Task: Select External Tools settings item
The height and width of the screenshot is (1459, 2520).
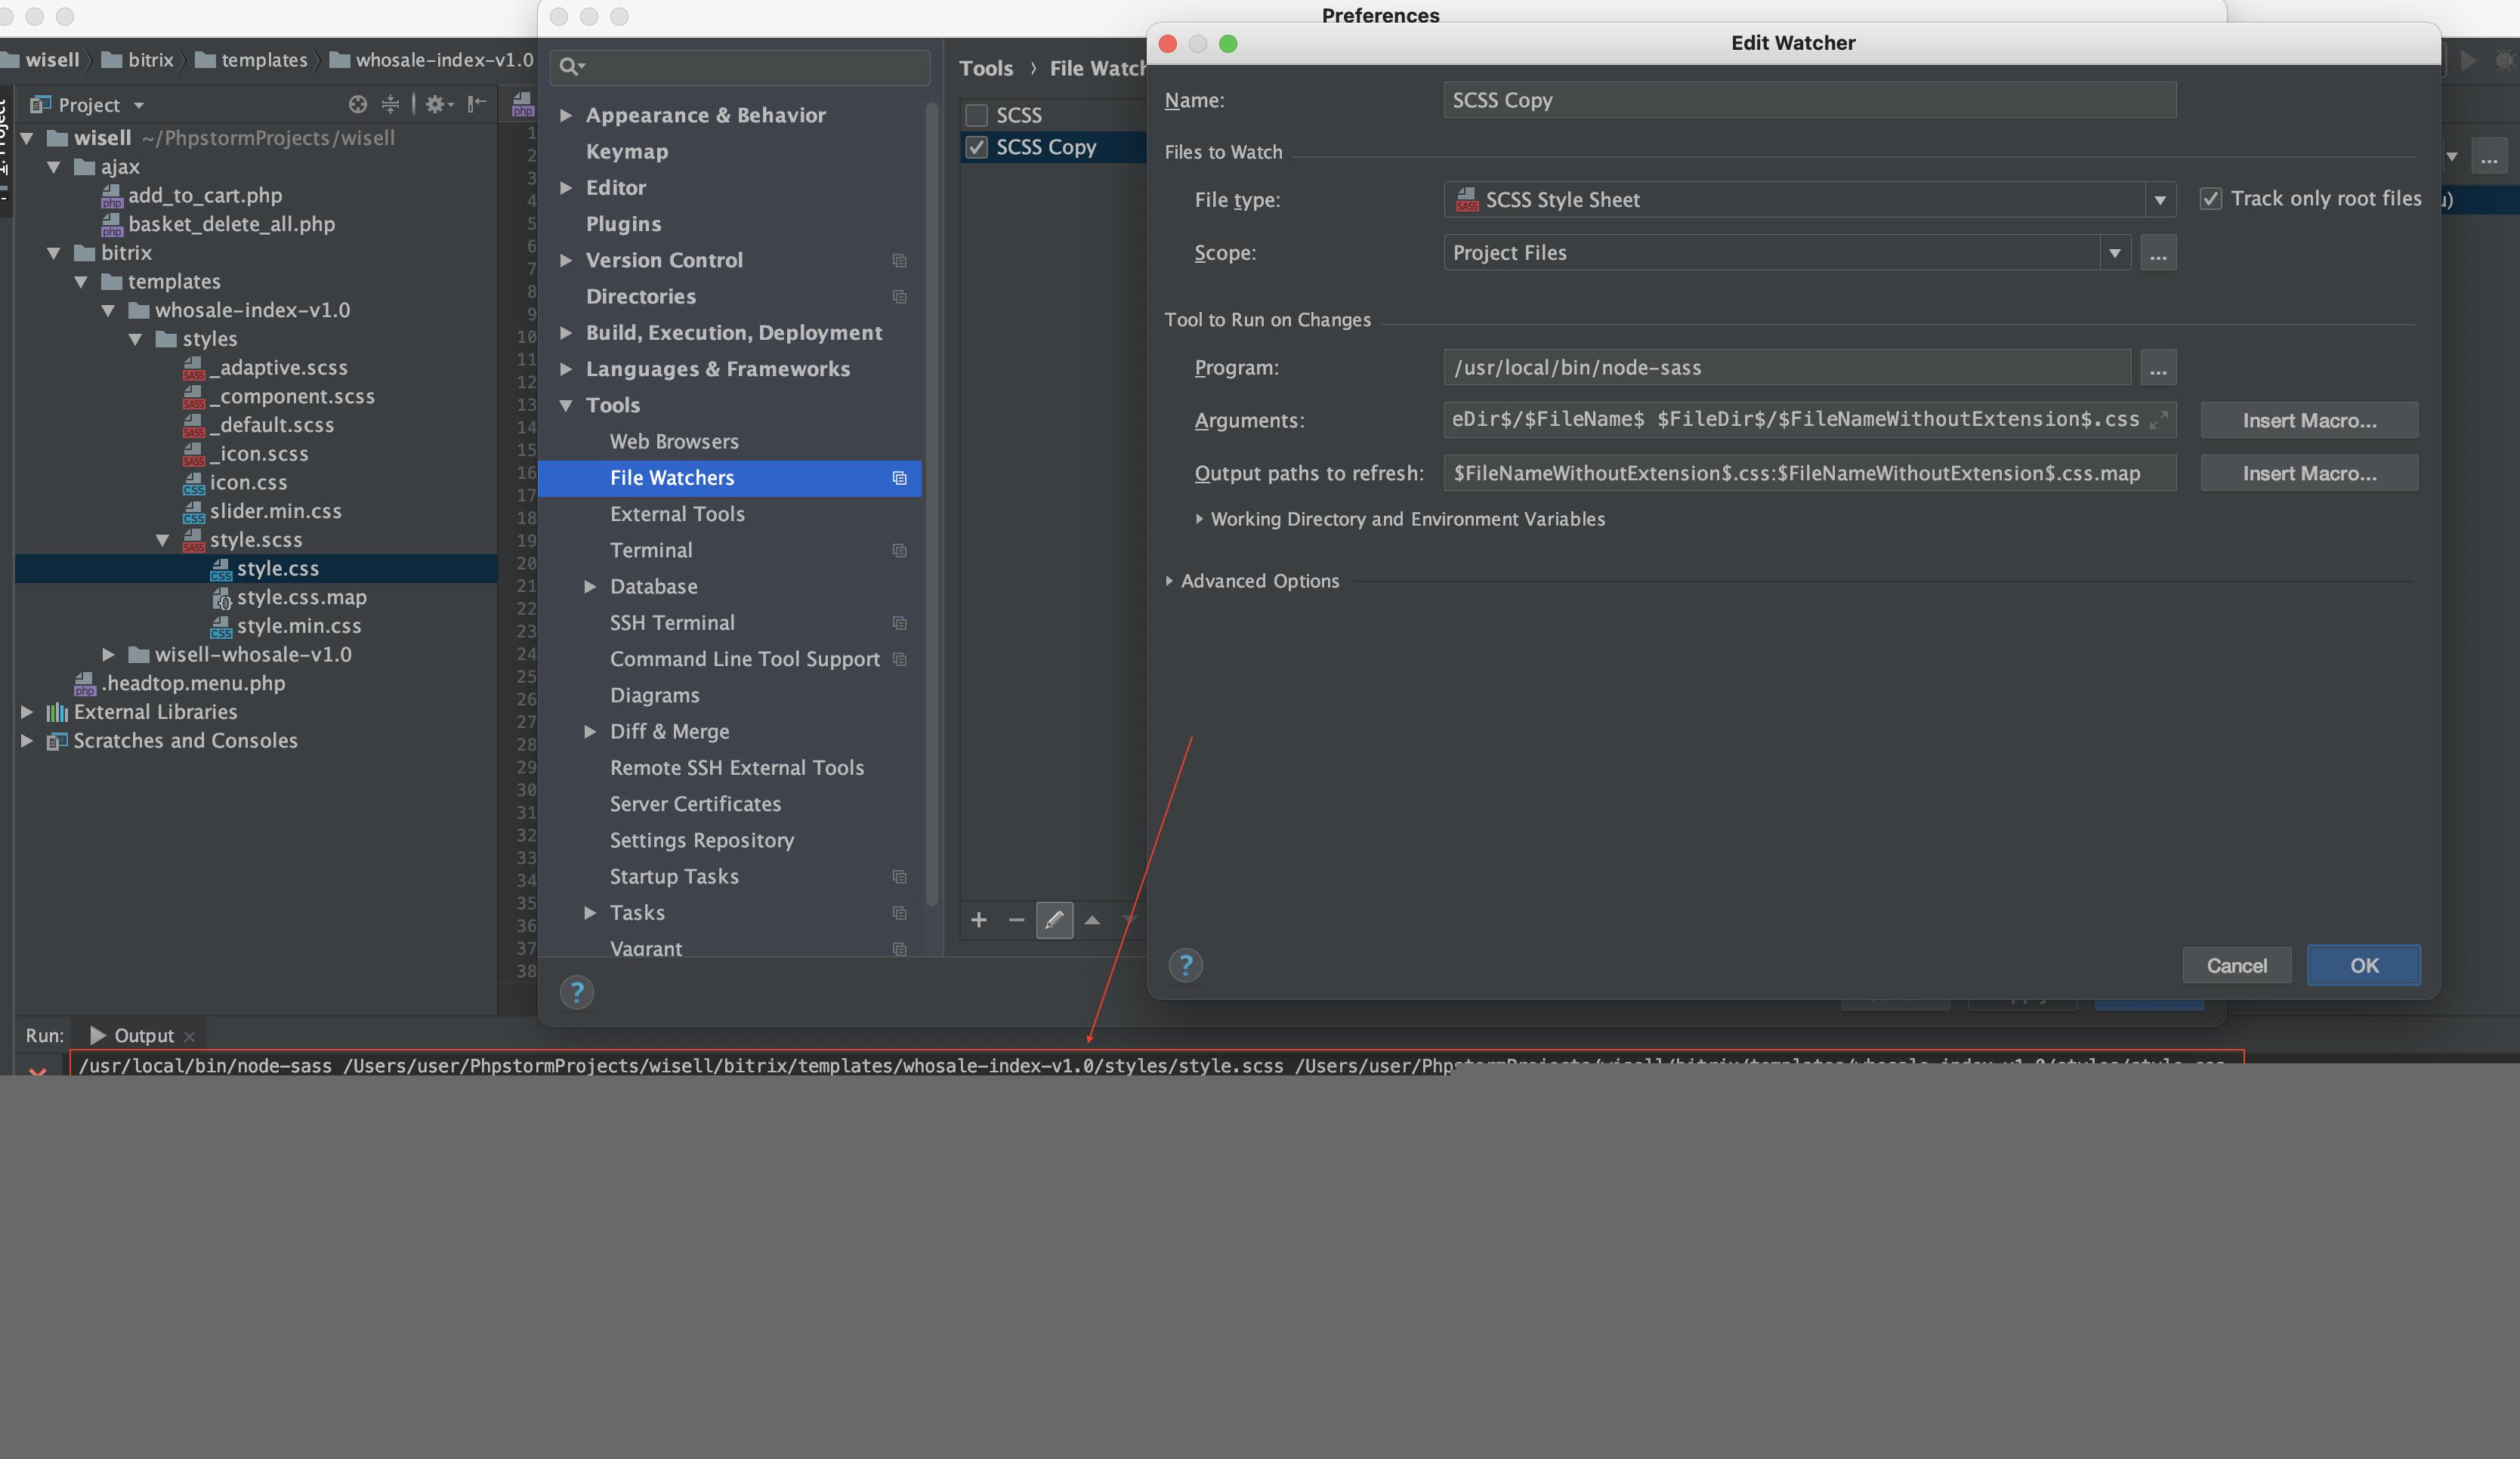Action: (677, 514)
